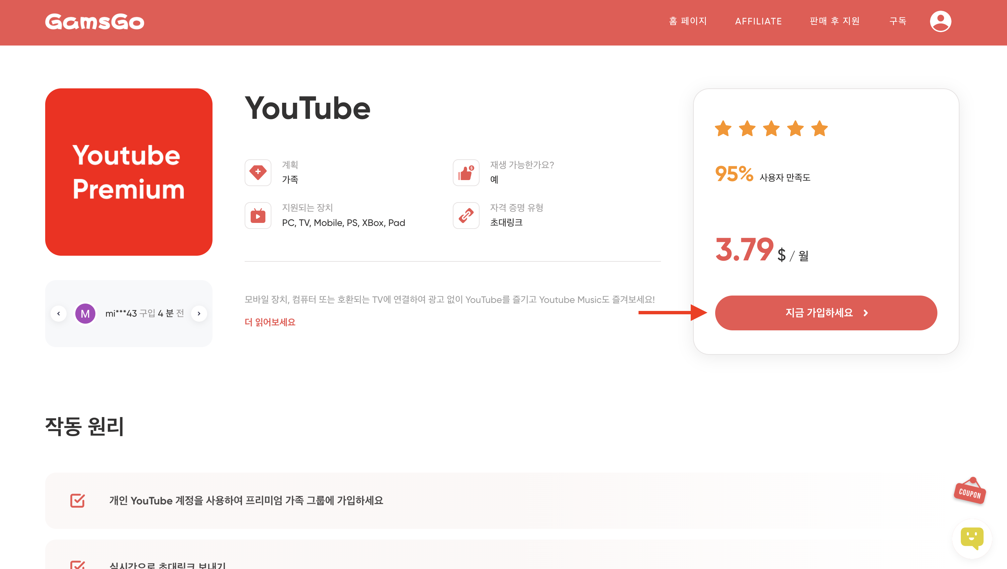1007x569 pixels.
Task: Open the GamsGo logo home link
Action: click(95, 22)
